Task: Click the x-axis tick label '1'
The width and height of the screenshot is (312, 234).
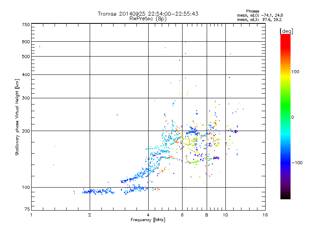Action: tap(31, 215)
